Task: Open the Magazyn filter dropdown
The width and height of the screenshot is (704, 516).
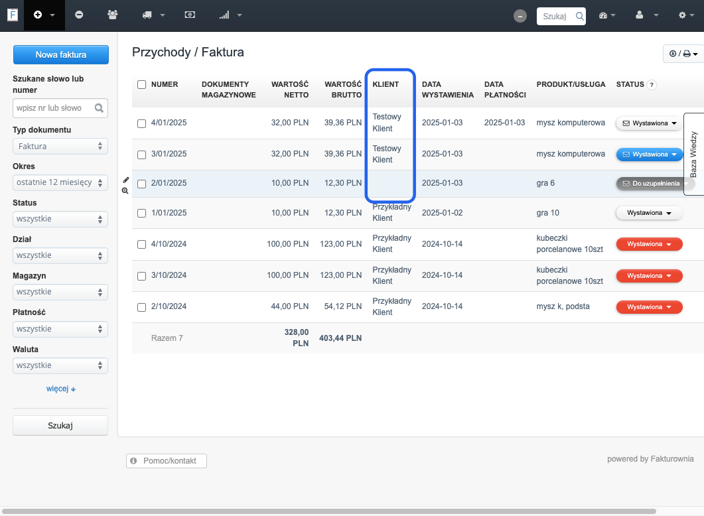Action: [60, 292]
